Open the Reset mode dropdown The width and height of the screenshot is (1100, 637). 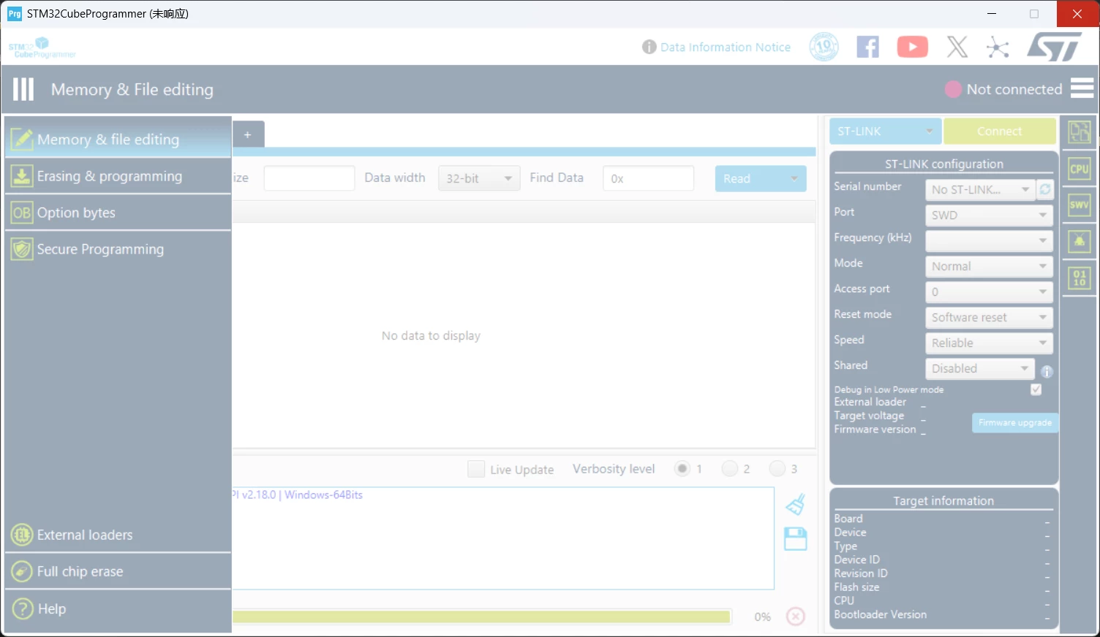click(x=989, y=317)
